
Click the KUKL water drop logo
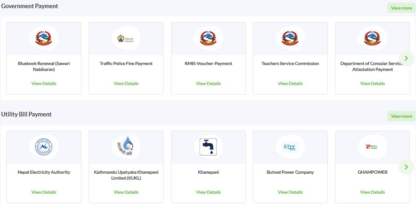[x=126, y=146]
